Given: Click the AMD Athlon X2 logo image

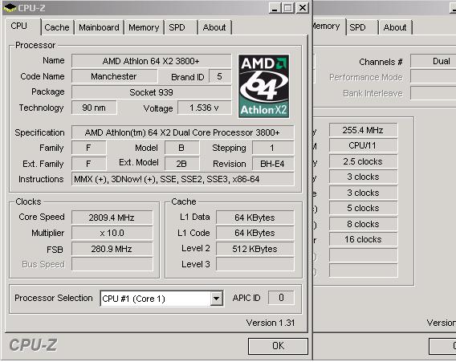Looking at the screenshot, I should click(x=263, y=87).
